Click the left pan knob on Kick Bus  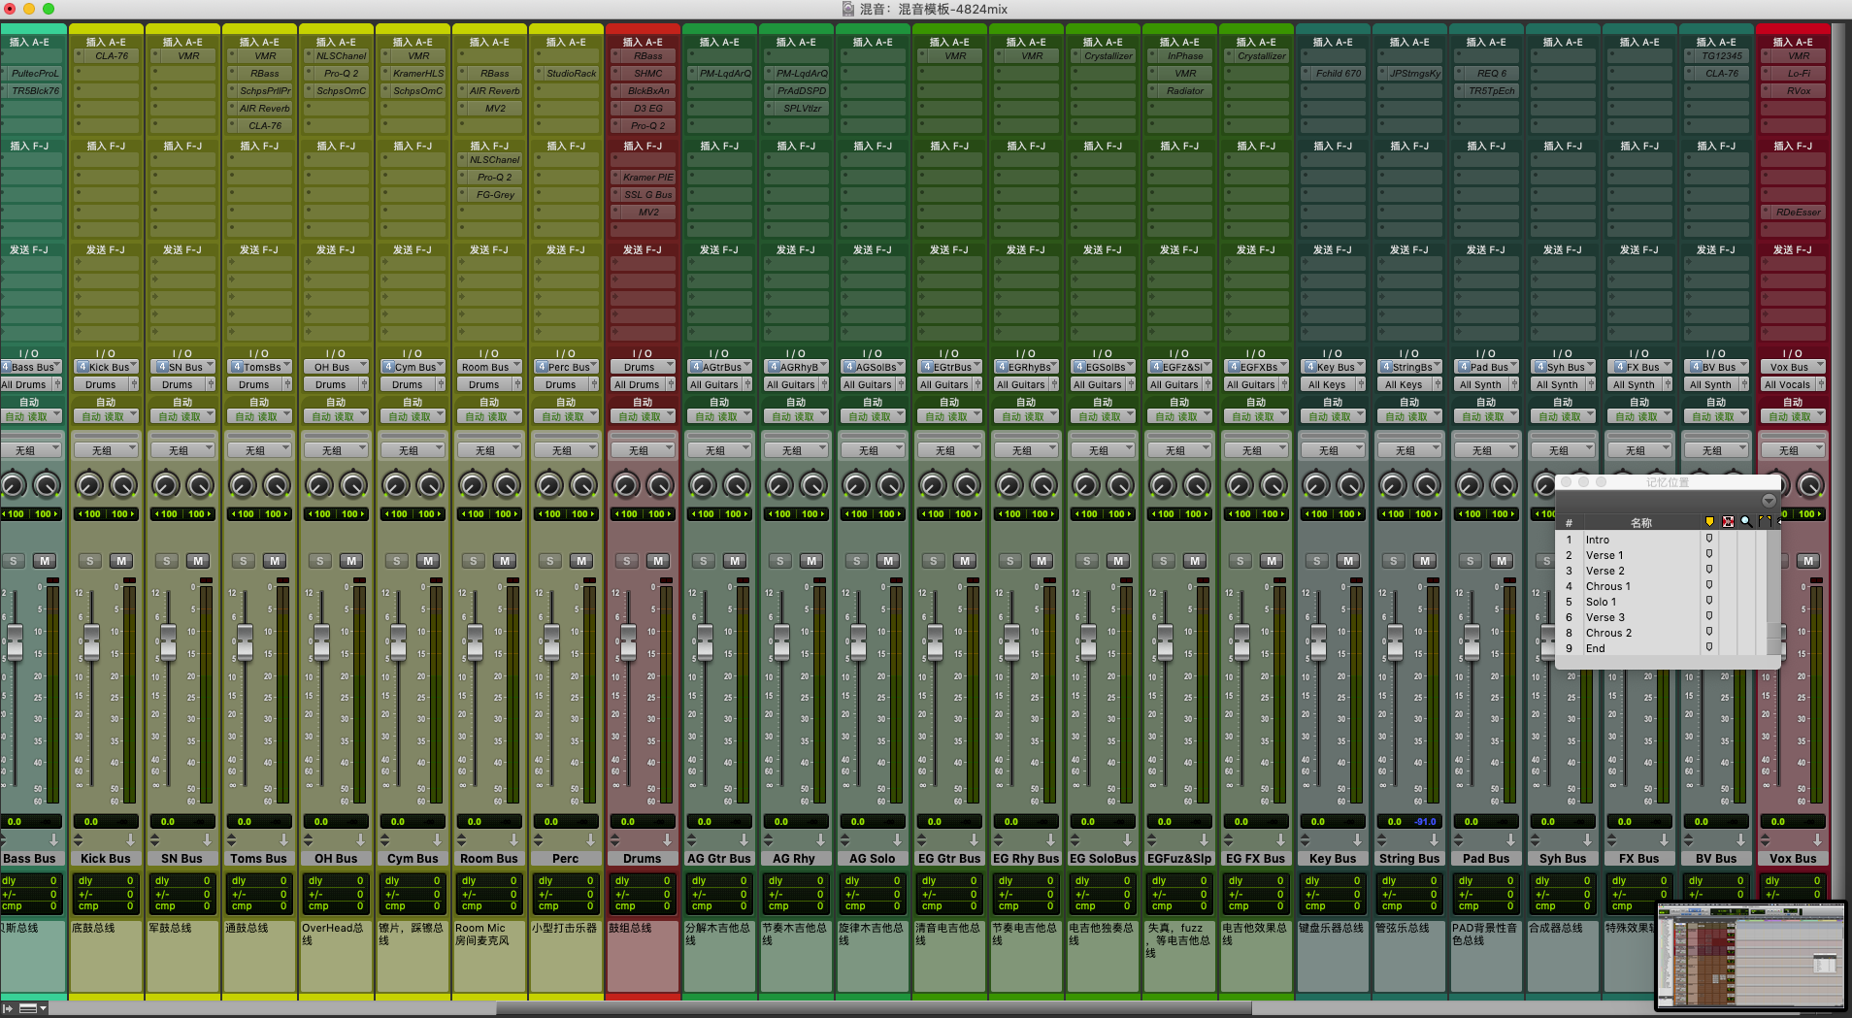click(x=89, y=484)
